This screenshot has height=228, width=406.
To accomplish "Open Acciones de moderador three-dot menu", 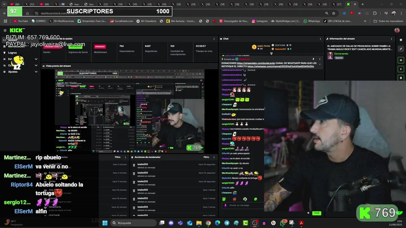I will point(214,157).
